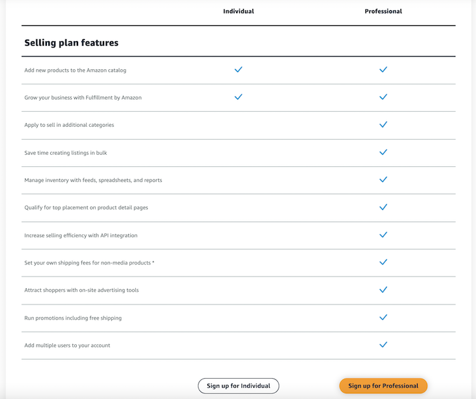Sign up for Individual plan
This screenshot has height=399, width=476.
(238, 386)
